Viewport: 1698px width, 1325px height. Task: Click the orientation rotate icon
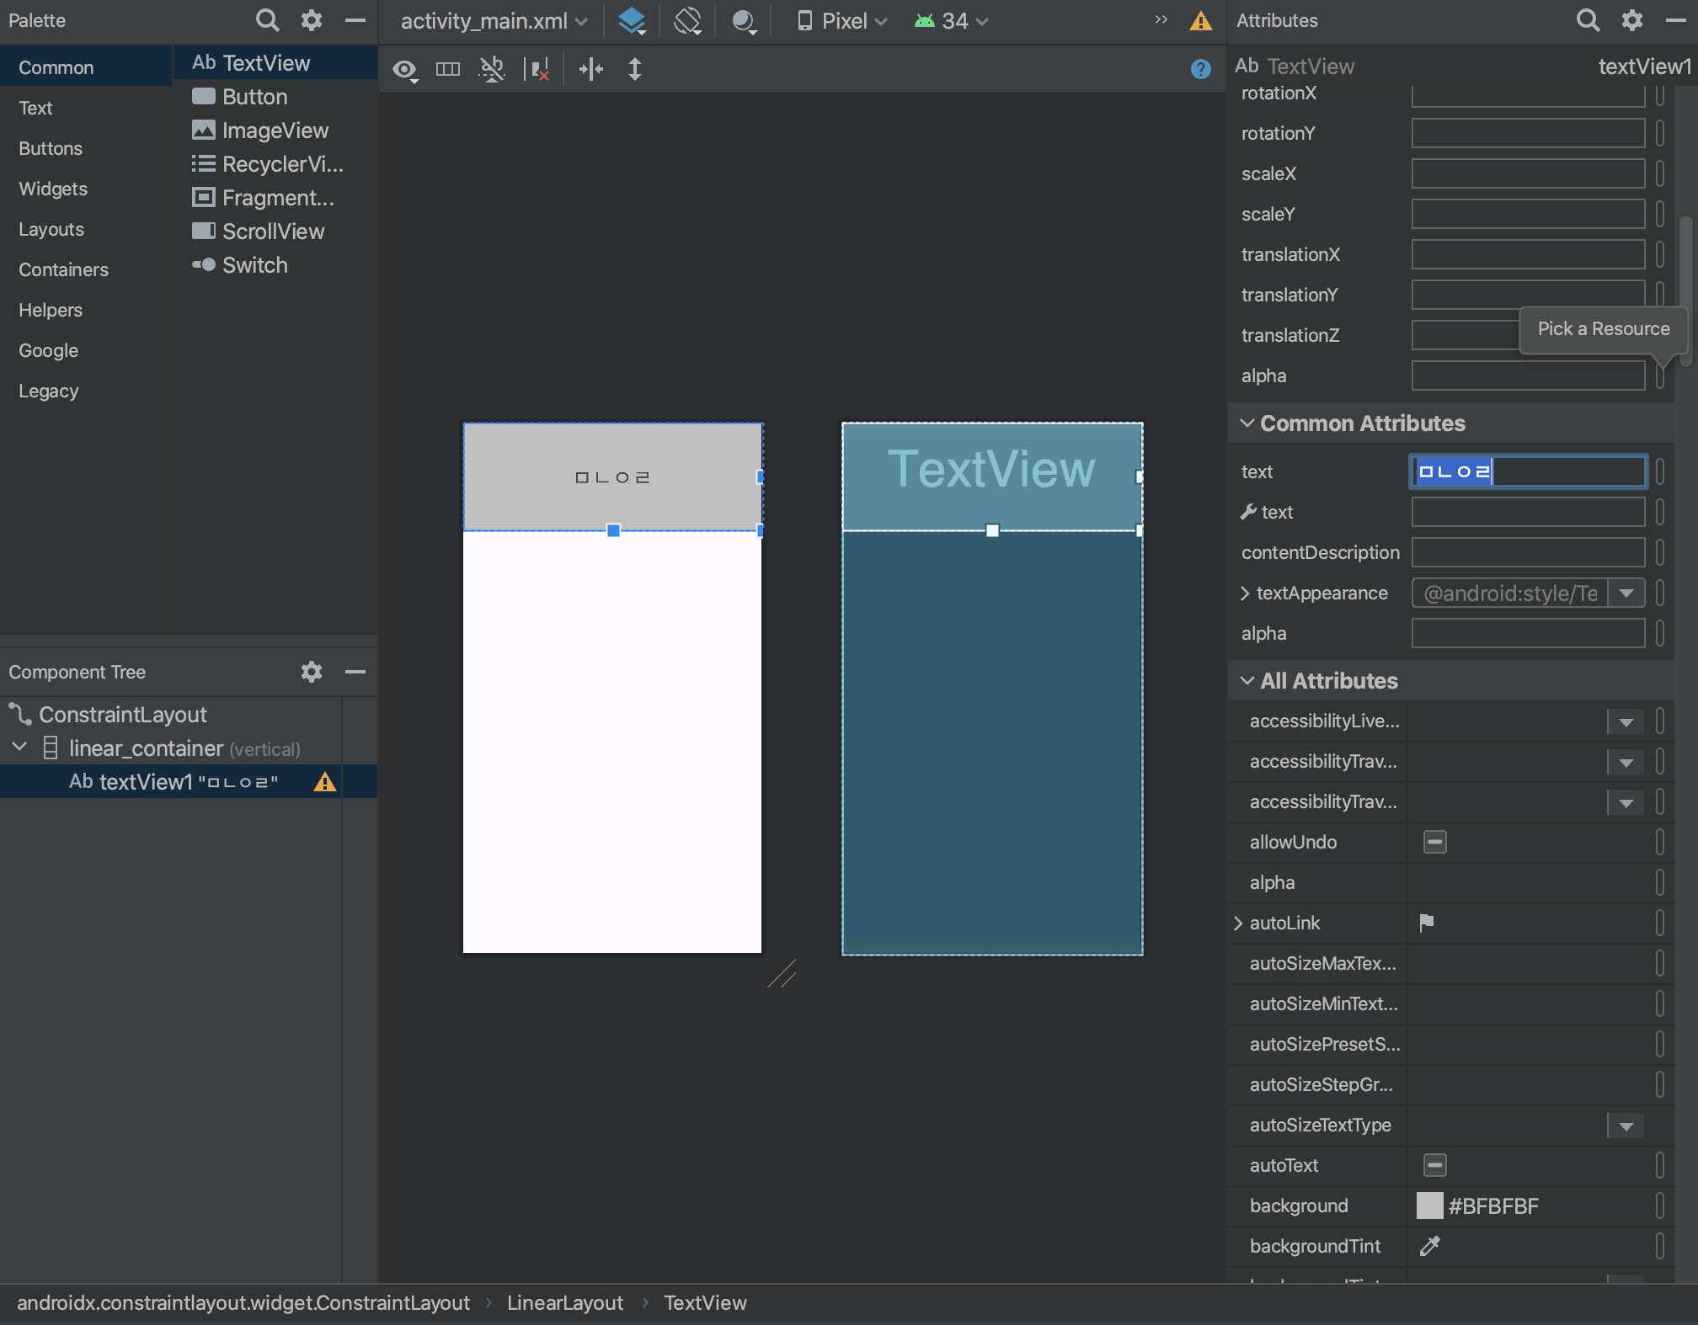687,20
